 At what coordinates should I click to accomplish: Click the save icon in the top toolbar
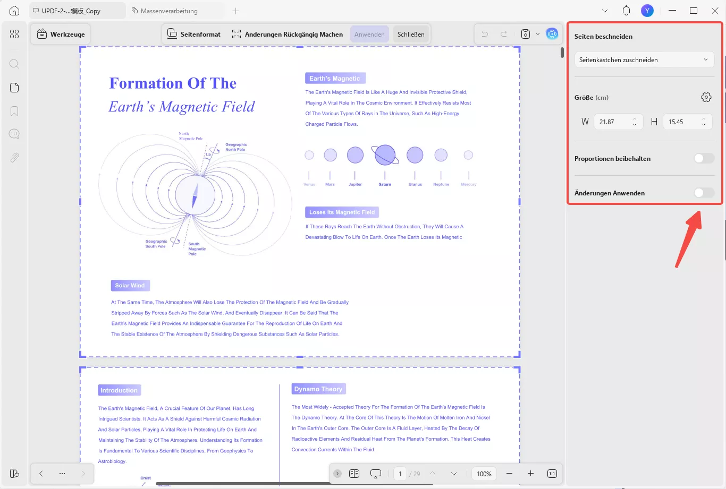click(x=526, y=34)
